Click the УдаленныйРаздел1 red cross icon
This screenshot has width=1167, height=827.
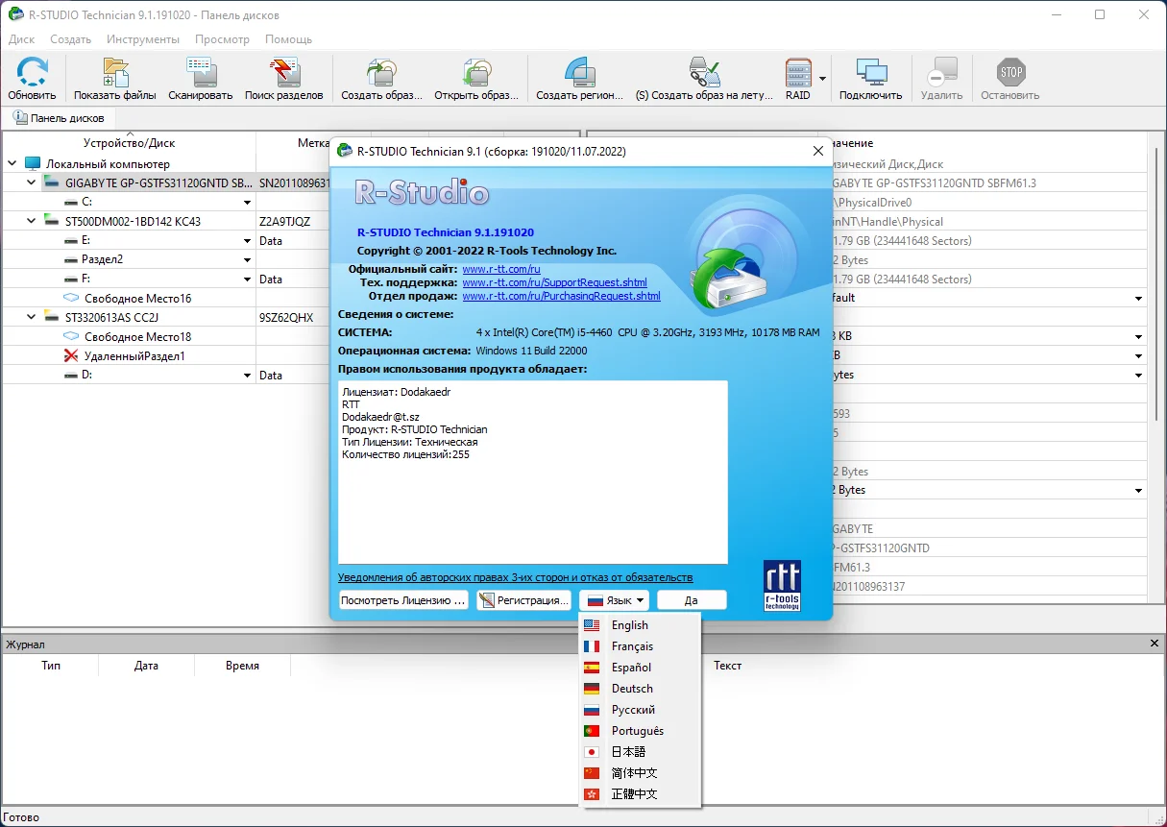coord(70,355)
